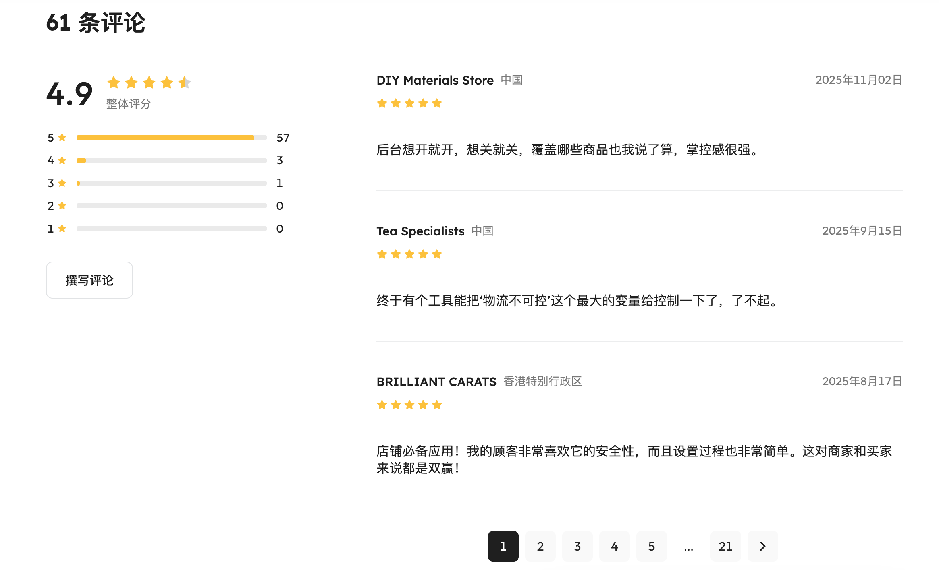Jump to last page 21
This screenshot has height=570, width=939.
725,546
